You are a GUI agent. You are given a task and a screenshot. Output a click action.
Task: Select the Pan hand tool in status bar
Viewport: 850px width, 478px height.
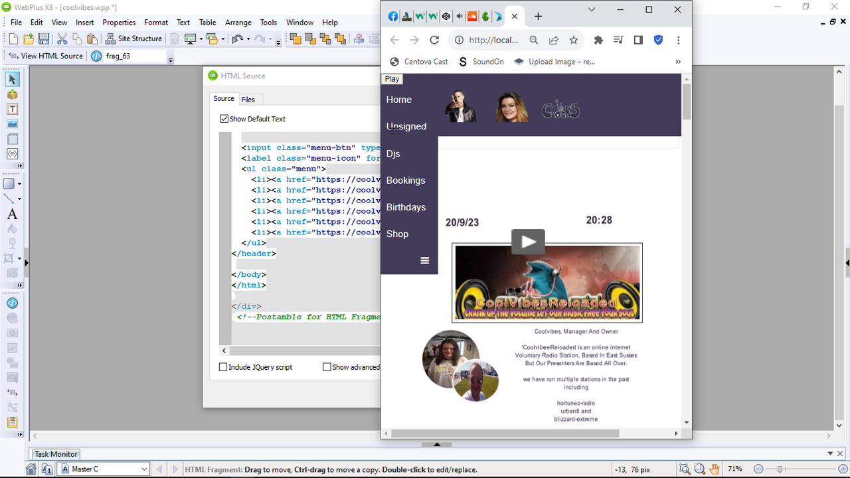[714, 469]
